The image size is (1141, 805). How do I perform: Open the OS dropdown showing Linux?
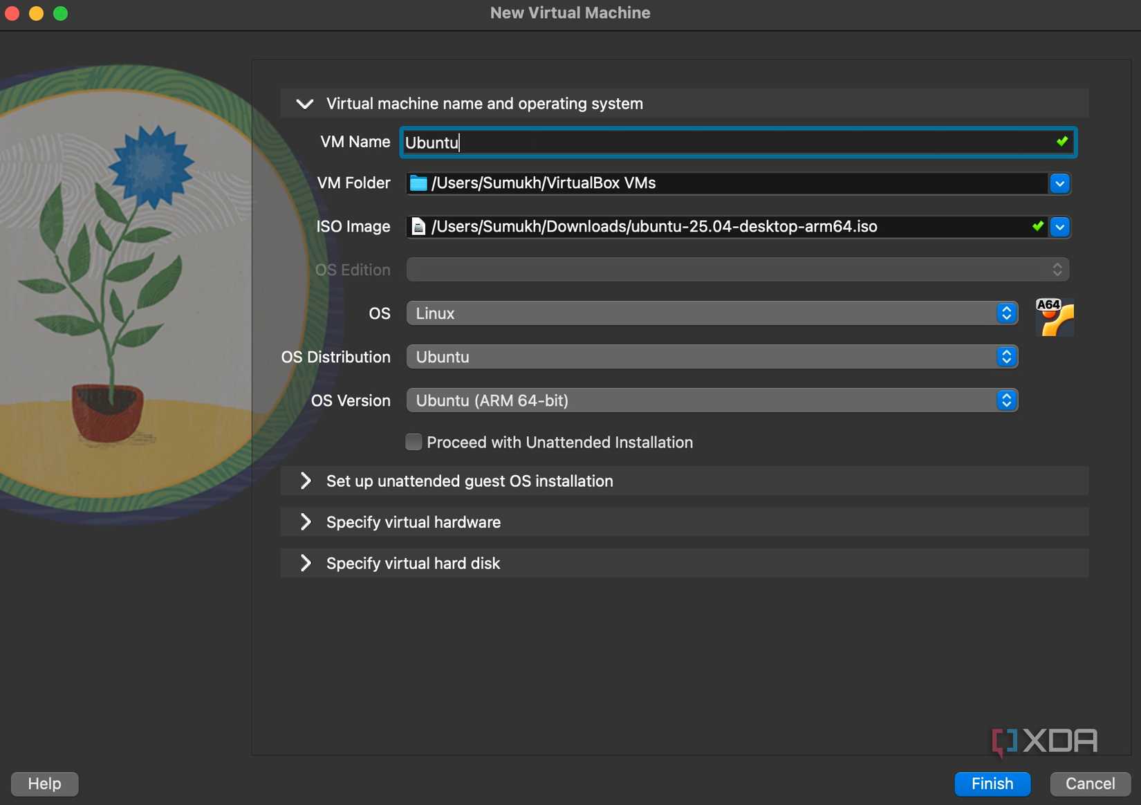(x=712, y=313)
